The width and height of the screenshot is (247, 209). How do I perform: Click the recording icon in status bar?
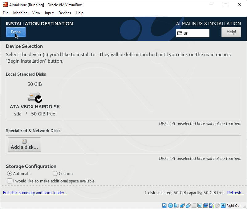click(205, 205)
